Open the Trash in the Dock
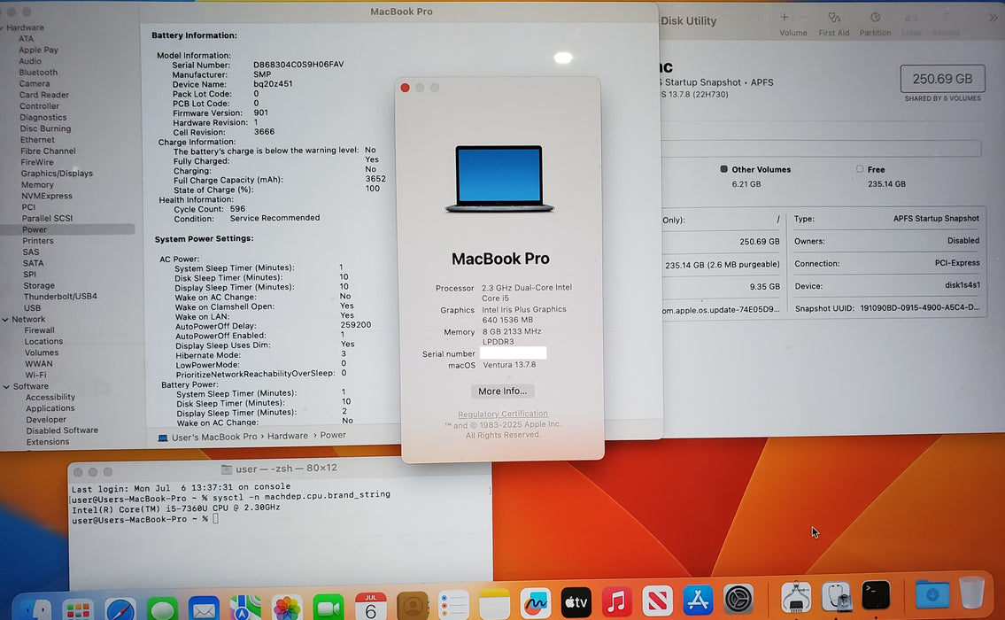 click(x=971, y=593)
